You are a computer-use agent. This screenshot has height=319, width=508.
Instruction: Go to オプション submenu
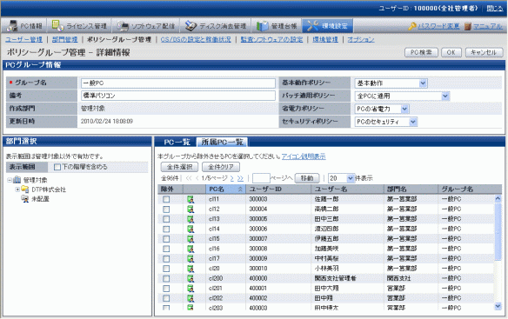[361, 39]
